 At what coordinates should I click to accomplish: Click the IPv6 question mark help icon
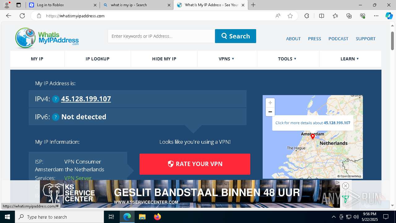point(55,117)
